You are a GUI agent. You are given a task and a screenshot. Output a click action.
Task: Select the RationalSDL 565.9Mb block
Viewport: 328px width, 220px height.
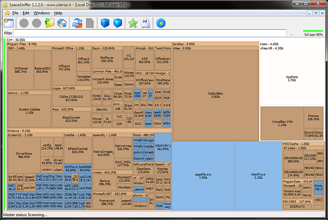coord(42,70)
